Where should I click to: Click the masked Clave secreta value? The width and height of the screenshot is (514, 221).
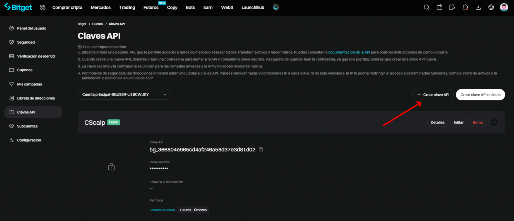tap(159, 169)
